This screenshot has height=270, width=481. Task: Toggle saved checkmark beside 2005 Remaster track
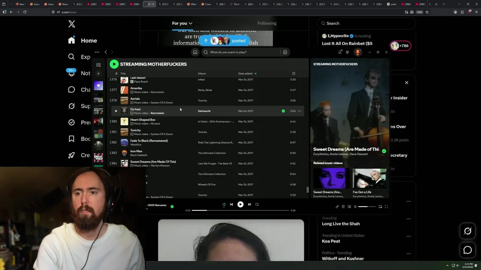172,206
